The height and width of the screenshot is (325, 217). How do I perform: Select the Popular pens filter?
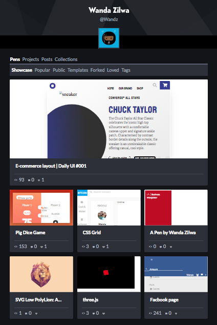coord(42,70)
